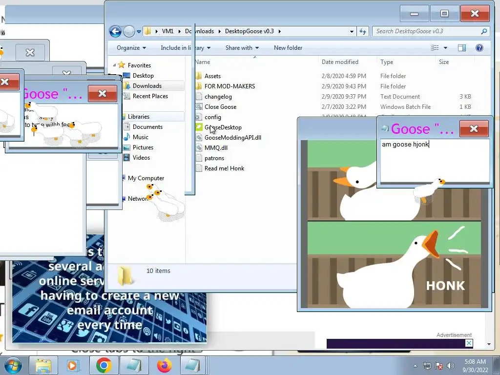Refresh the folder view

coord(363,31)
